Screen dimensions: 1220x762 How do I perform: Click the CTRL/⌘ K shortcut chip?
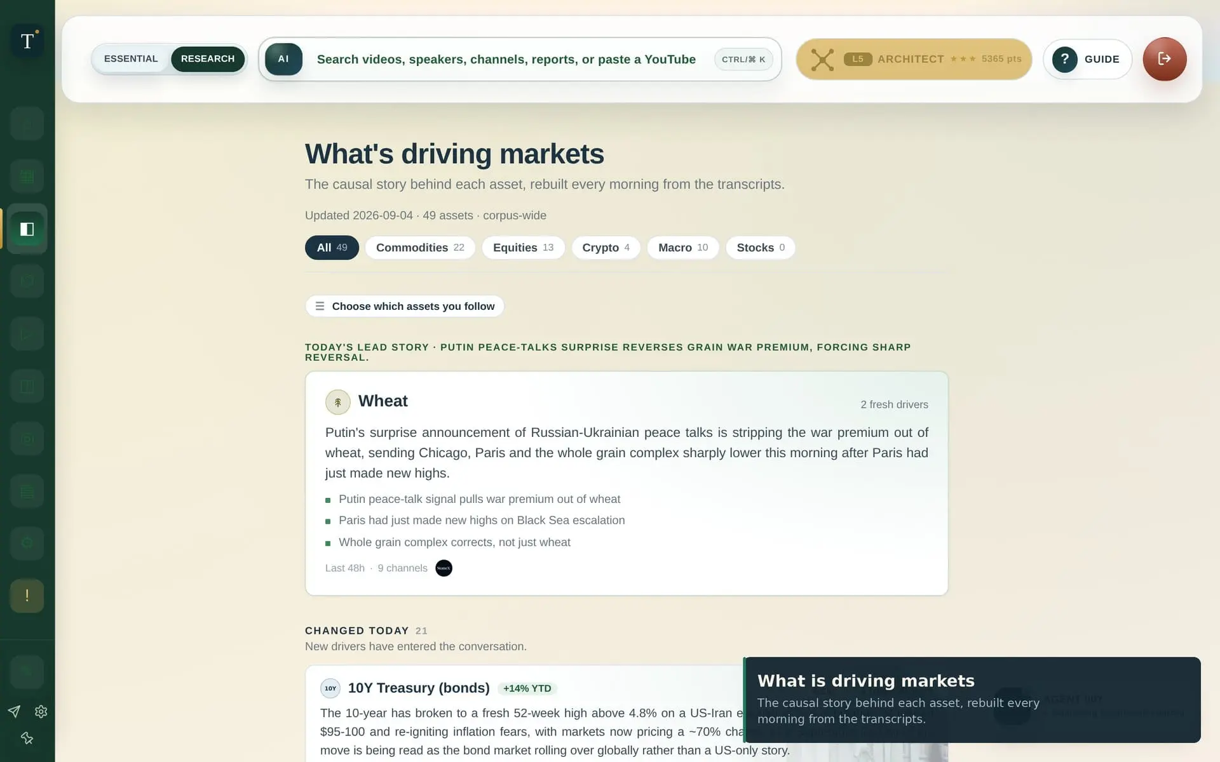coord(743,59)
